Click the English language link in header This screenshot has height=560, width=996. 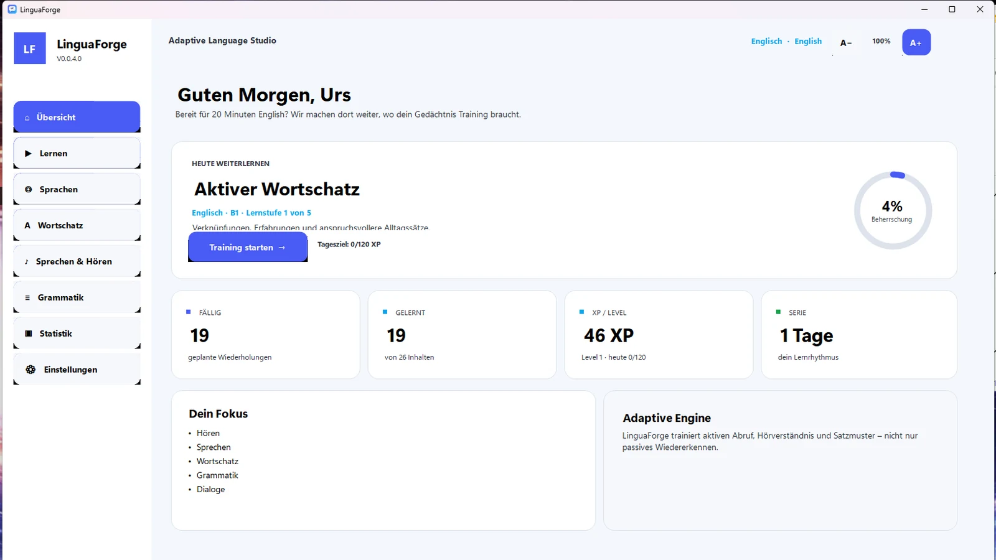808,41
